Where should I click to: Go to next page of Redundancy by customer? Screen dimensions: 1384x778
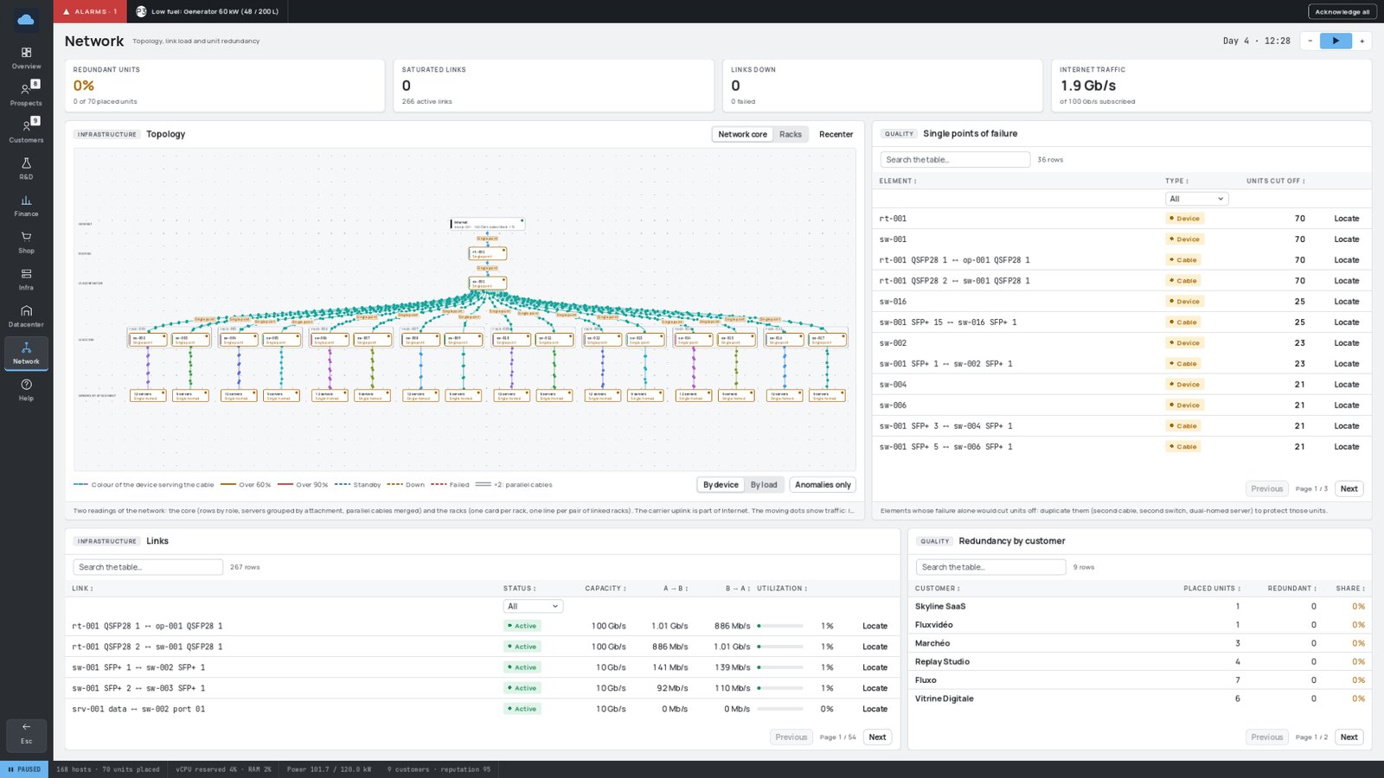click(x=1349, y=737)
